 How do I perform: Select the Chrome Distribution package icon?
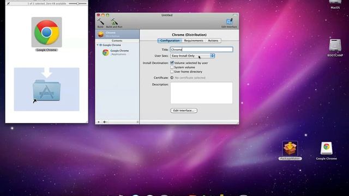click(x=101, y=34)
